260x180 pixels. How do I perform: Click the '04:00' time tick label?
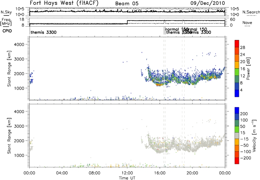[x=62, y=173]
